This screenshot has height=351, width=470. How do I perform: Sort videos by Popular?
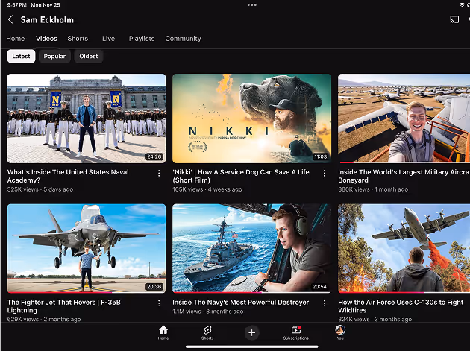[54, 57]
